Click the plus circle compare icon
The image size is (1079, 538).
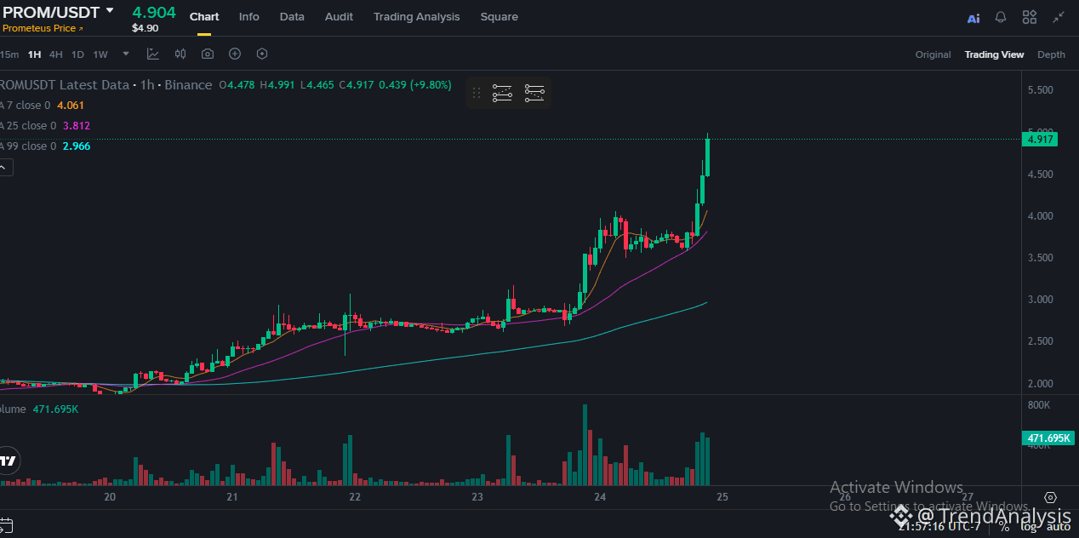pos(235,54)
